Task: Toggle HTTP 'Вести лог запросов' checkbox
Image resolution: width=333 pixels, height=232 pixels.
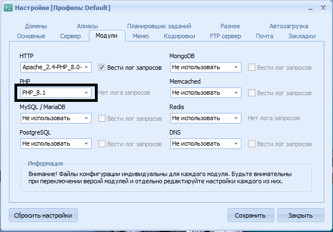Action: (102, 68)
